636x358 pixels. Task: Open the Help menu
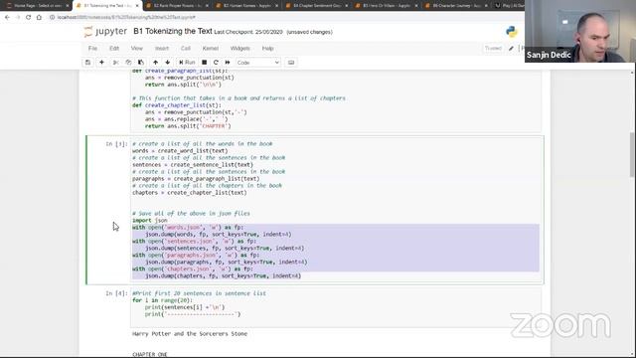[267, 49]
